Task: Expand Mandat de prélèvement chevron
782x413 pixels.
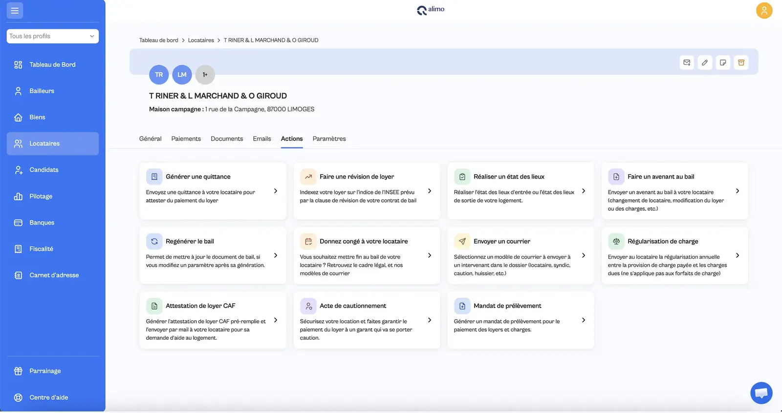Action: [x=584, y=320]
